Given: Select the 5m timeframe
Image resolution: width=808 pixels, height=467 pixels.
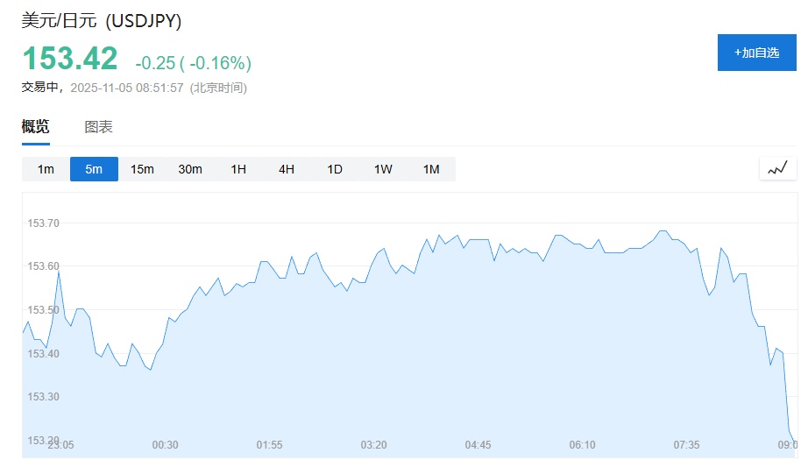Looking at the screenshot, I should point(94,169).
